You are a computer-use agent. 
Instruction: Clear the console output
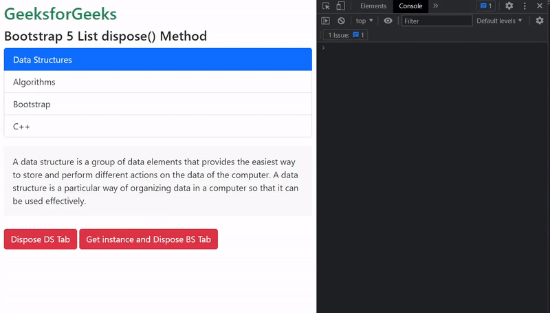[341, 21]
